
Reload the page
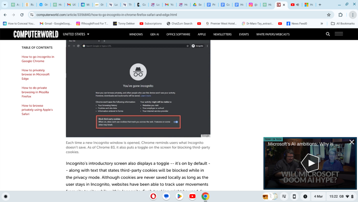click(x=22, y=15)
